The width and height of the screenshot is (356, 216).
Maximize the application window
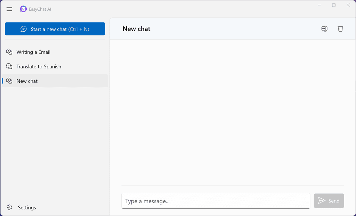[334, 5]
